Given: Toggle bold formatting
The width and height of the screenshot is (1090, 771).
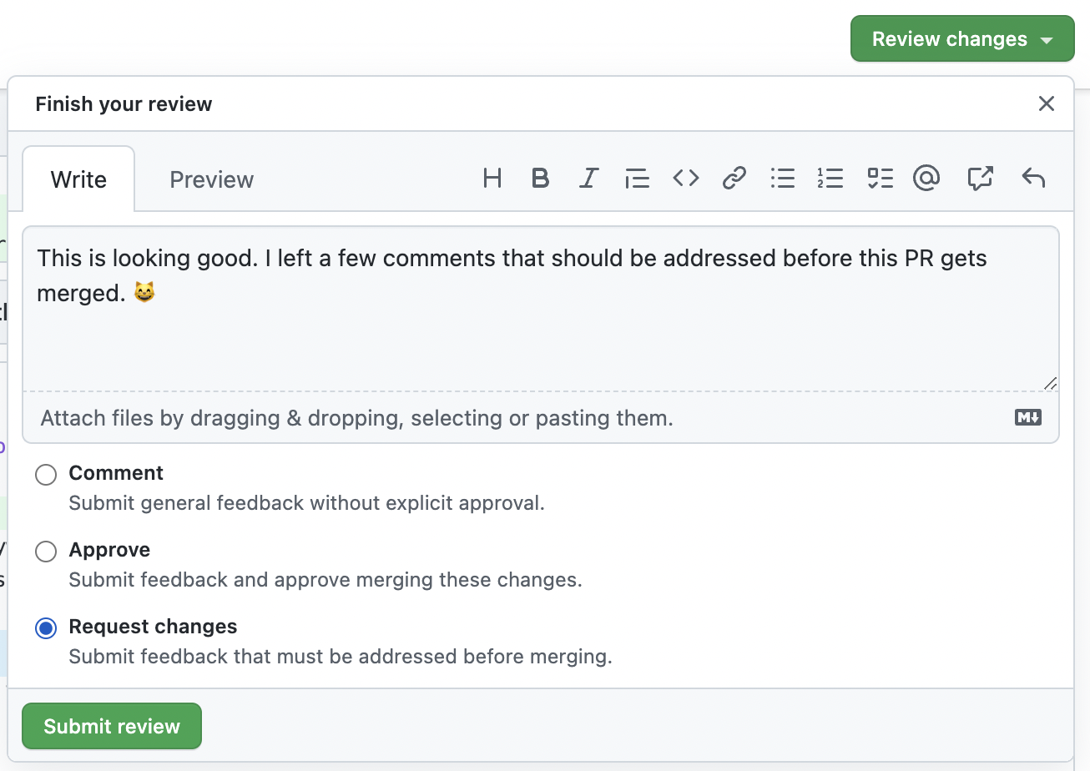Looking at the screenshot, I should (x=540, y=178).
